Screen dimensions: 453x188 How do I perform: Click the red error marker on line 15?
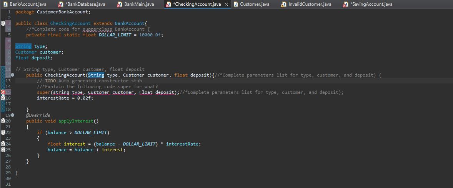(3, 92)
